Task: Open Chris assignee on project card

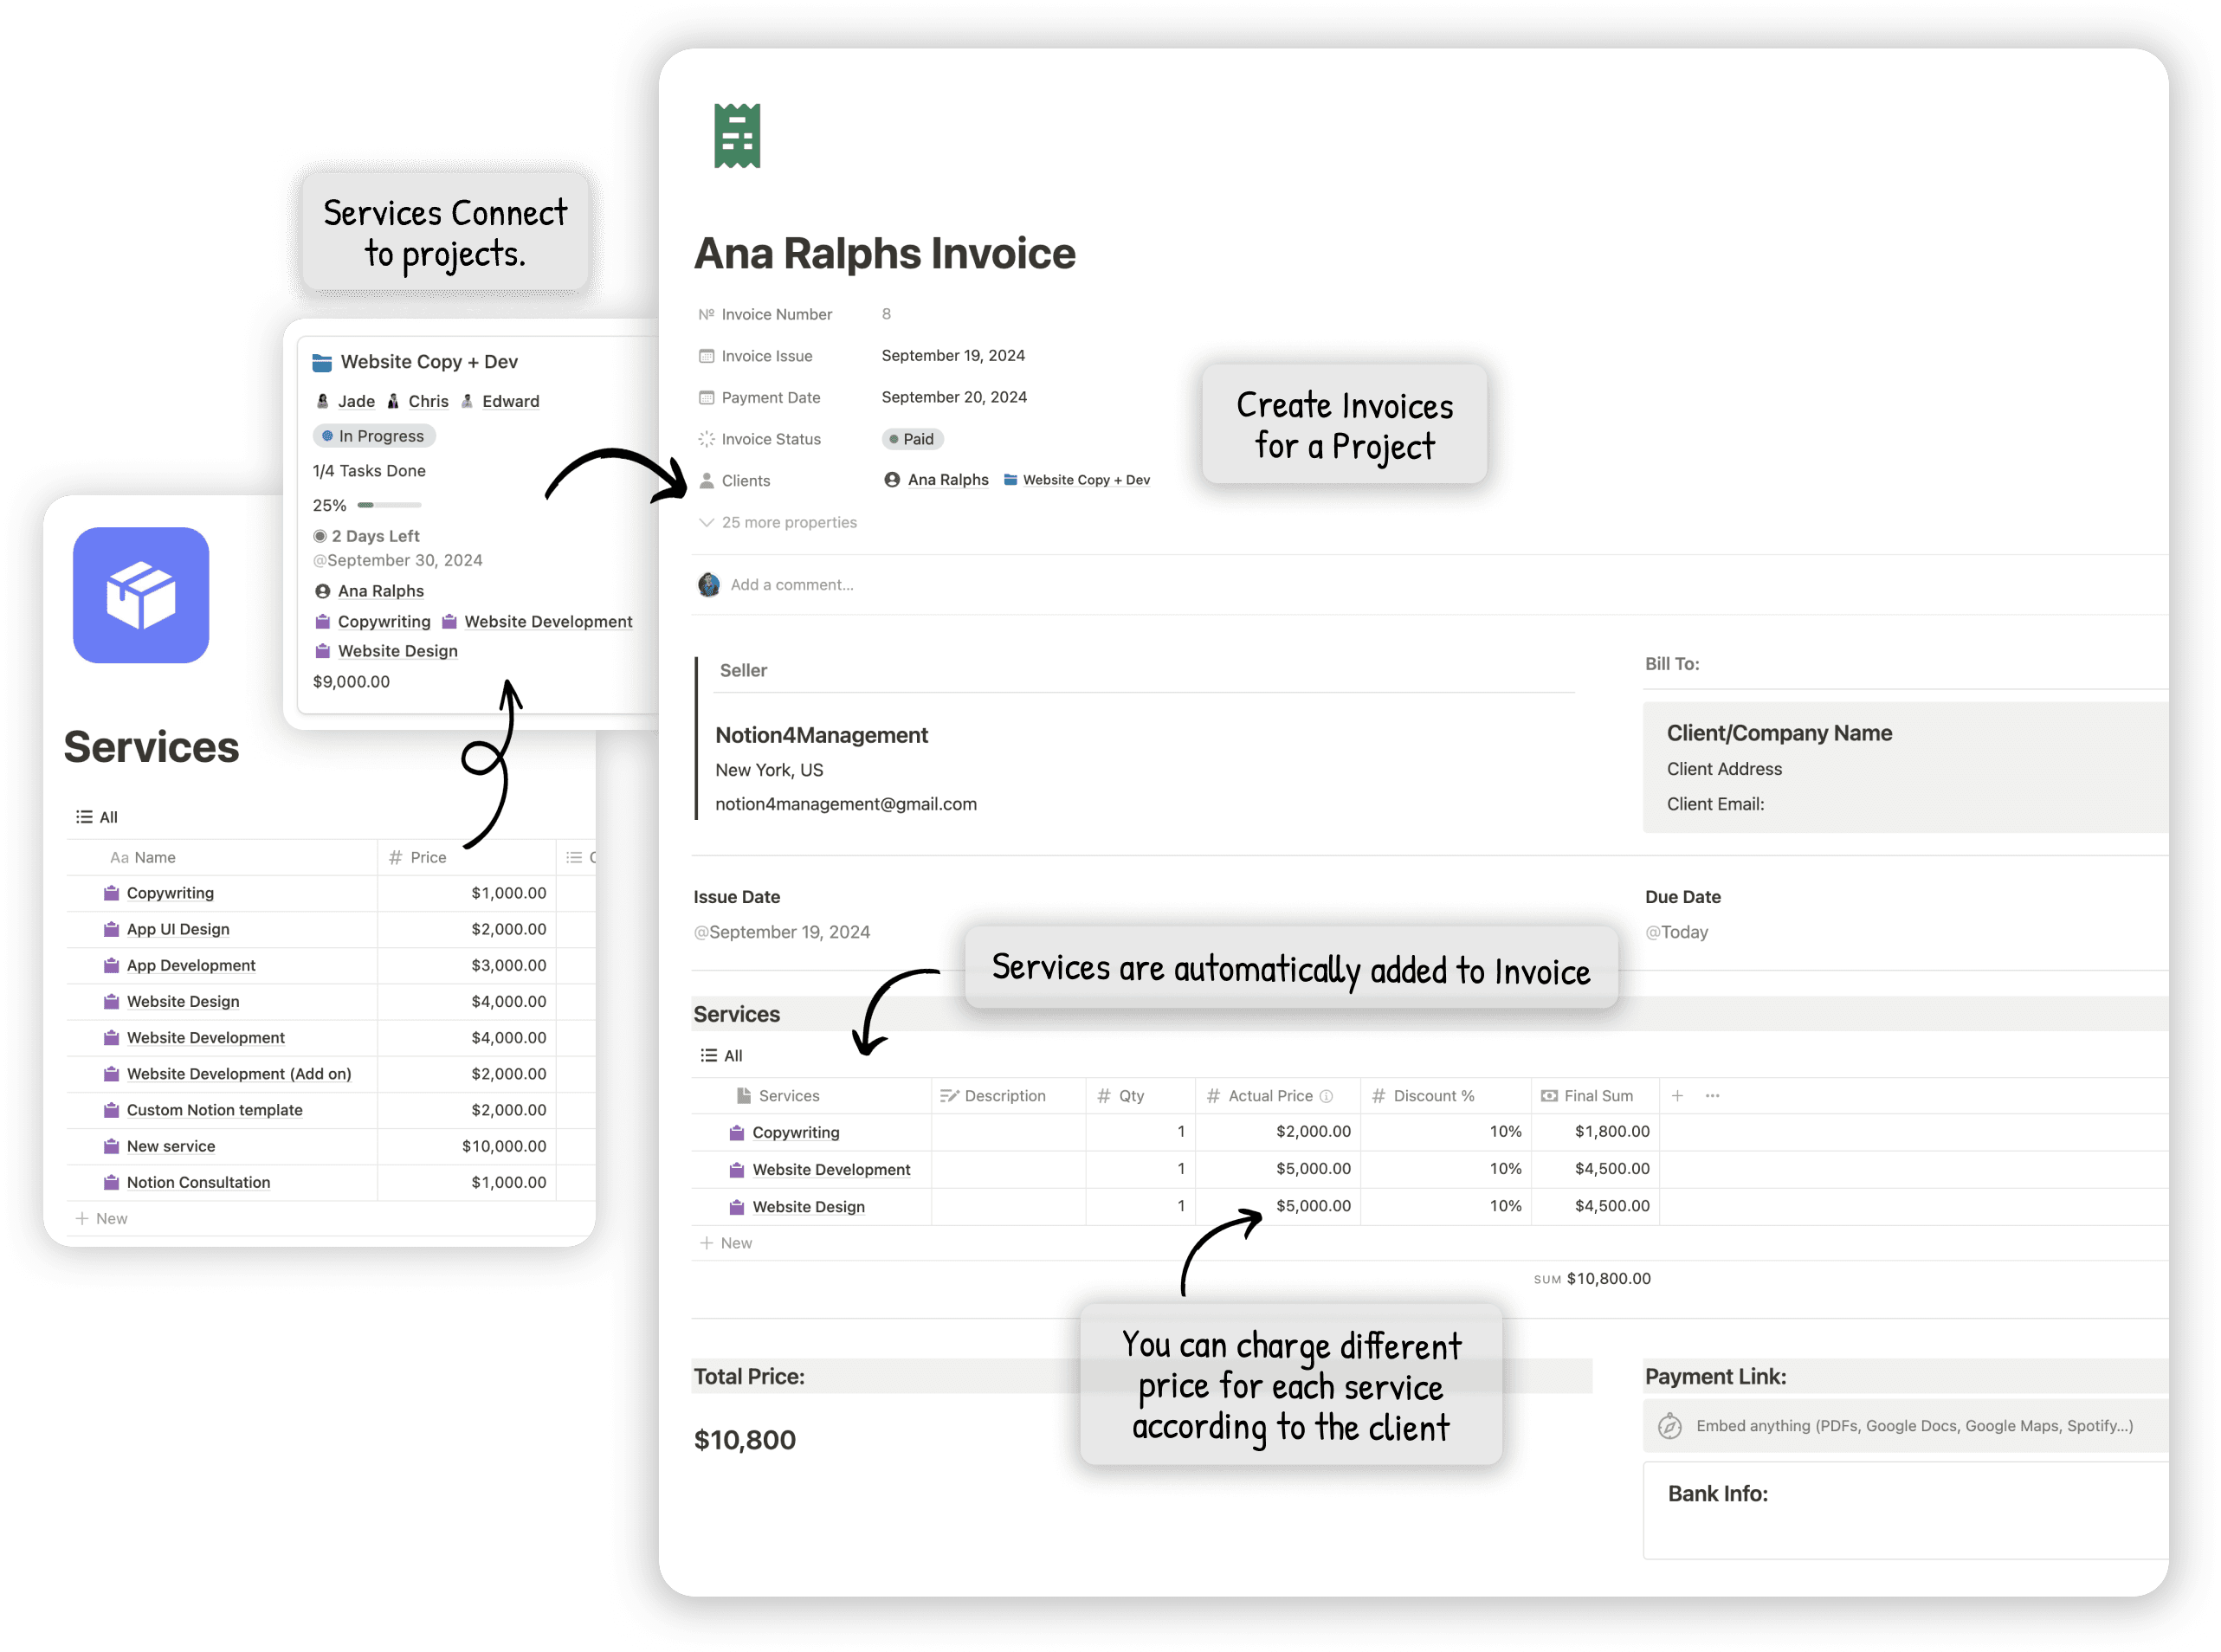Action: [427, 401]
